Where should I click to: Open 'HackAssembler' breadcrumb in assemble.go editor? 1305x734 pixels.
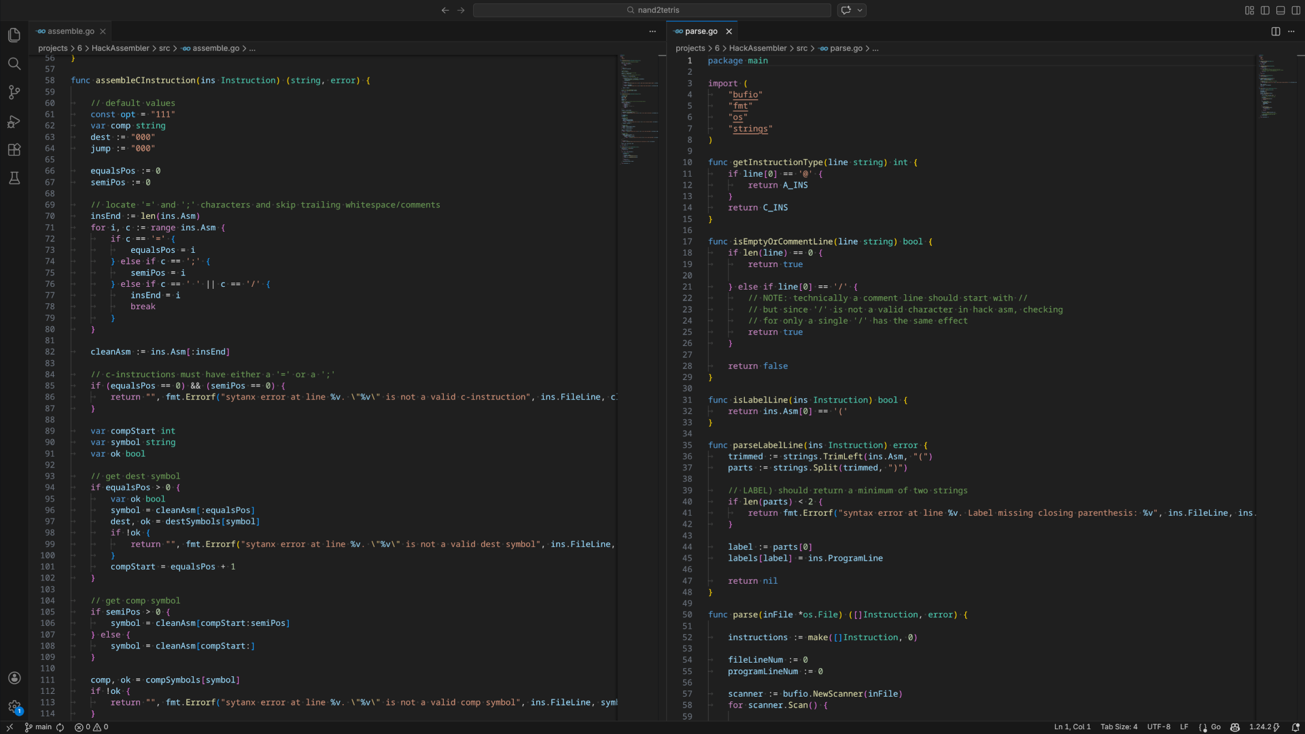pos(120,48)
